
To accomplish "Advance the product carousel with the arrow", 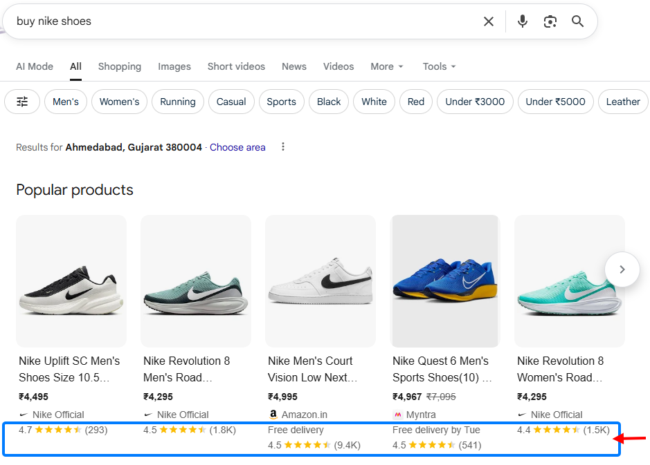I will coord(622,269).
